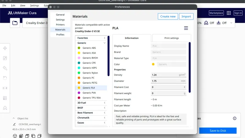Select the Support Blocker tool
The height and width of the screenshot is (138, 245).
[5, 108]
